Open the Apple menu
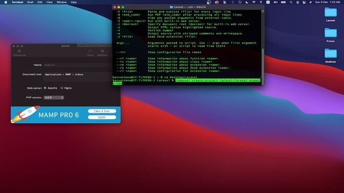Image resolution: width=344 pixels, height=193 pixels. click(6, 2)
